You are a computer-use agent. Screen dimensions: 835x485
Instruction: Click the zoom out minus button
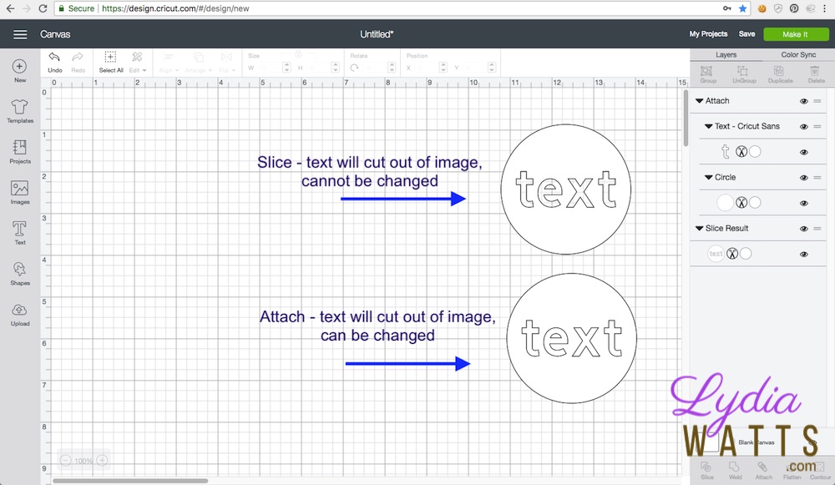[x=65, y=461]
